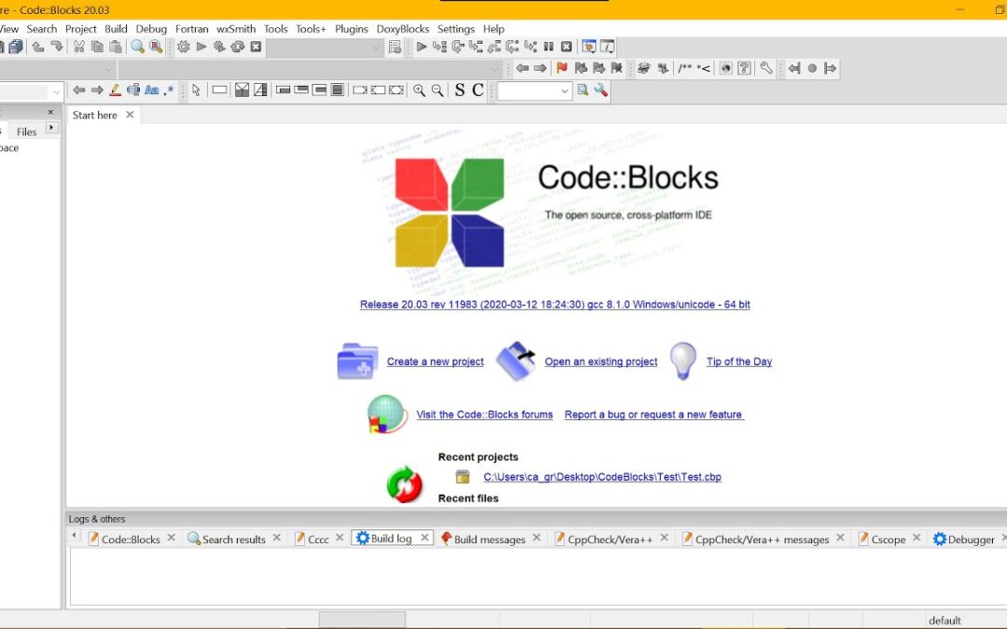Clear all bookmarks icon

[x=617, y=68]
